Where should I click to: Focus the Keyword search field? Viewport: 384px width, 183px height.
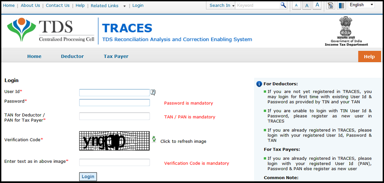258,5
